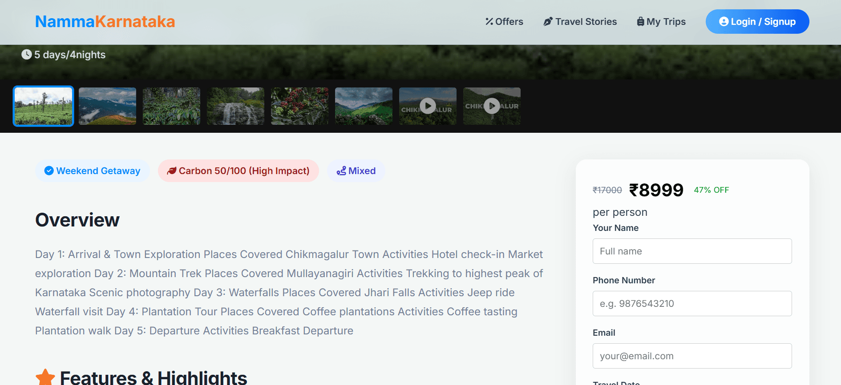Open My Trips page
841x385 pixels.
click(x=661, y=21)
